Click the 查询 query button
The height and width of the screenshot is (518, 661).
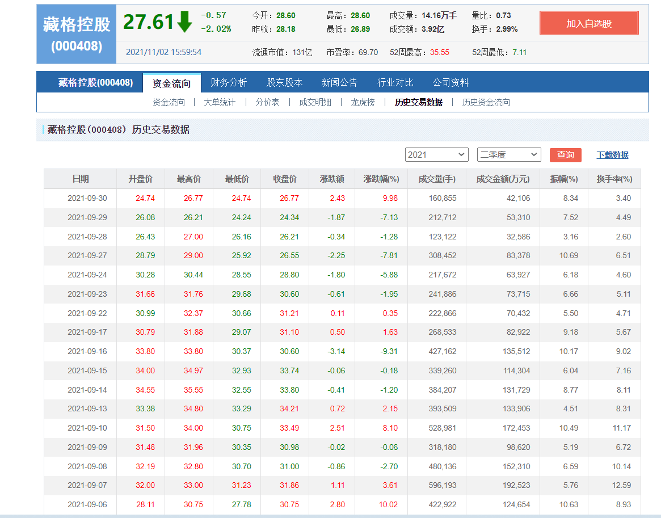coord(565,155)
